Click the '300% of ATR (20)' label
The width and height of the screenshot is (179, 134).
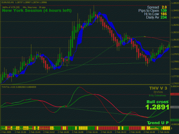click(11, 7)
